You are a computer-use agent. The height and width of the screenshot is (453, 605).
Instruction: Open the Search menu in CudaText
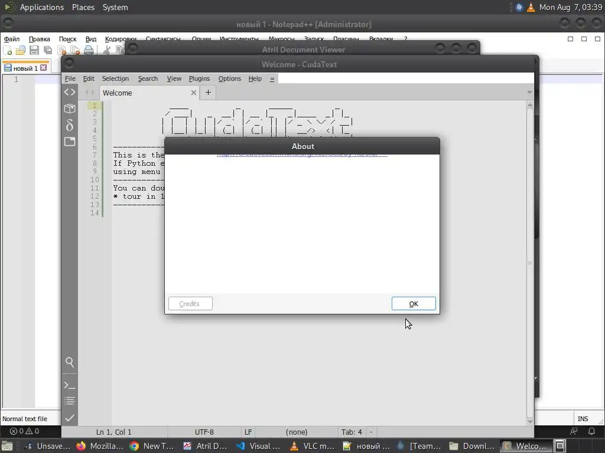pos(148,78)
